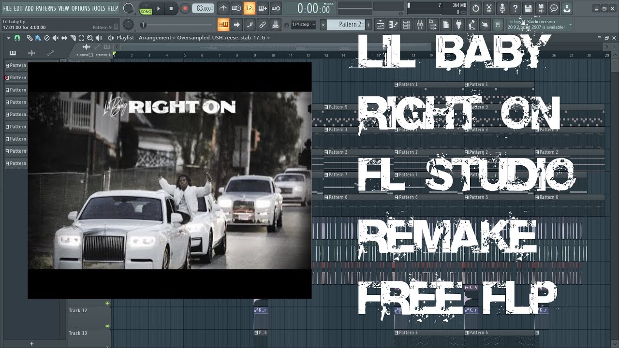Expand the Arrangement dropdown in playlist title
Screen dimensions: 619x348
174,38
